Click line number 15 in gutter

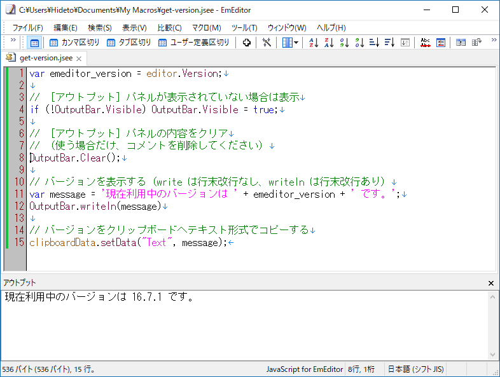click(19, 242)
